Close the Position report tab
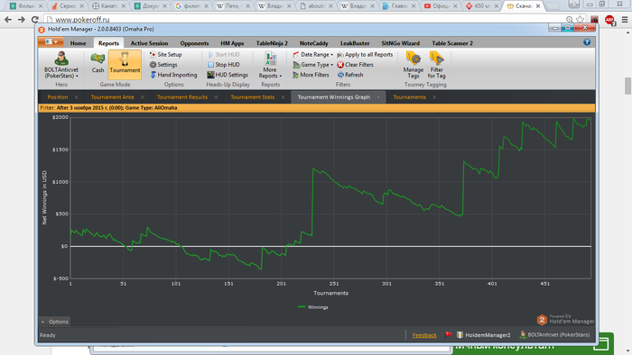Screen dimensions: 632x355 pos(76,97)
